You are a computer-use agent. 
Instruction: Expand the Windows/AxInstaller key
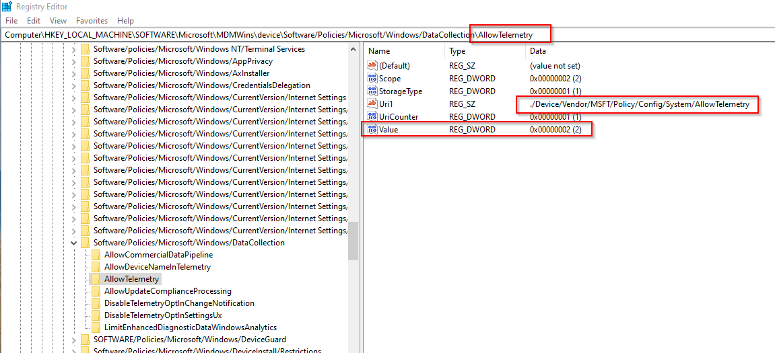pos(74,73)
